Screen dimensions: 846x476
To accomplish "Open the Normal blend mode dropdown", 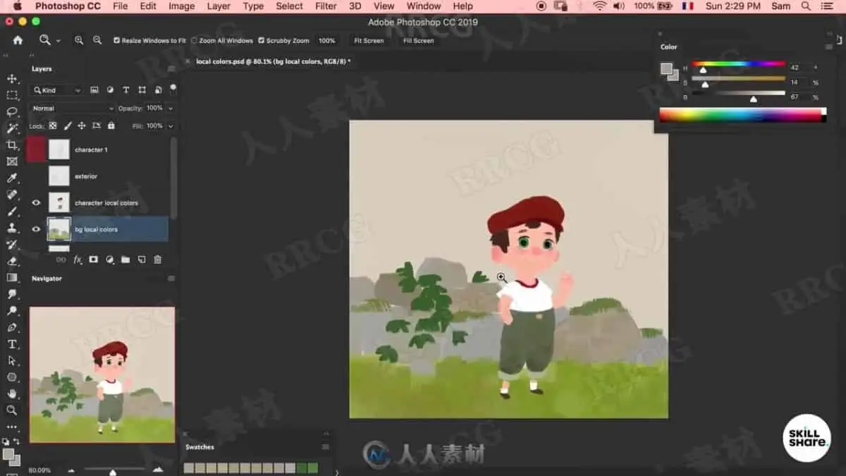I will (71, 109).
